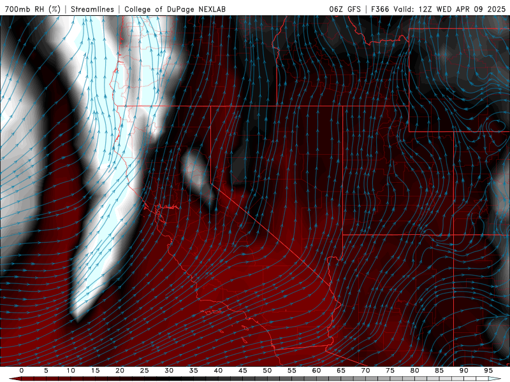Click the '80' value on color scale
Screen dimensions: 510x382
click(x=415, y=371)
